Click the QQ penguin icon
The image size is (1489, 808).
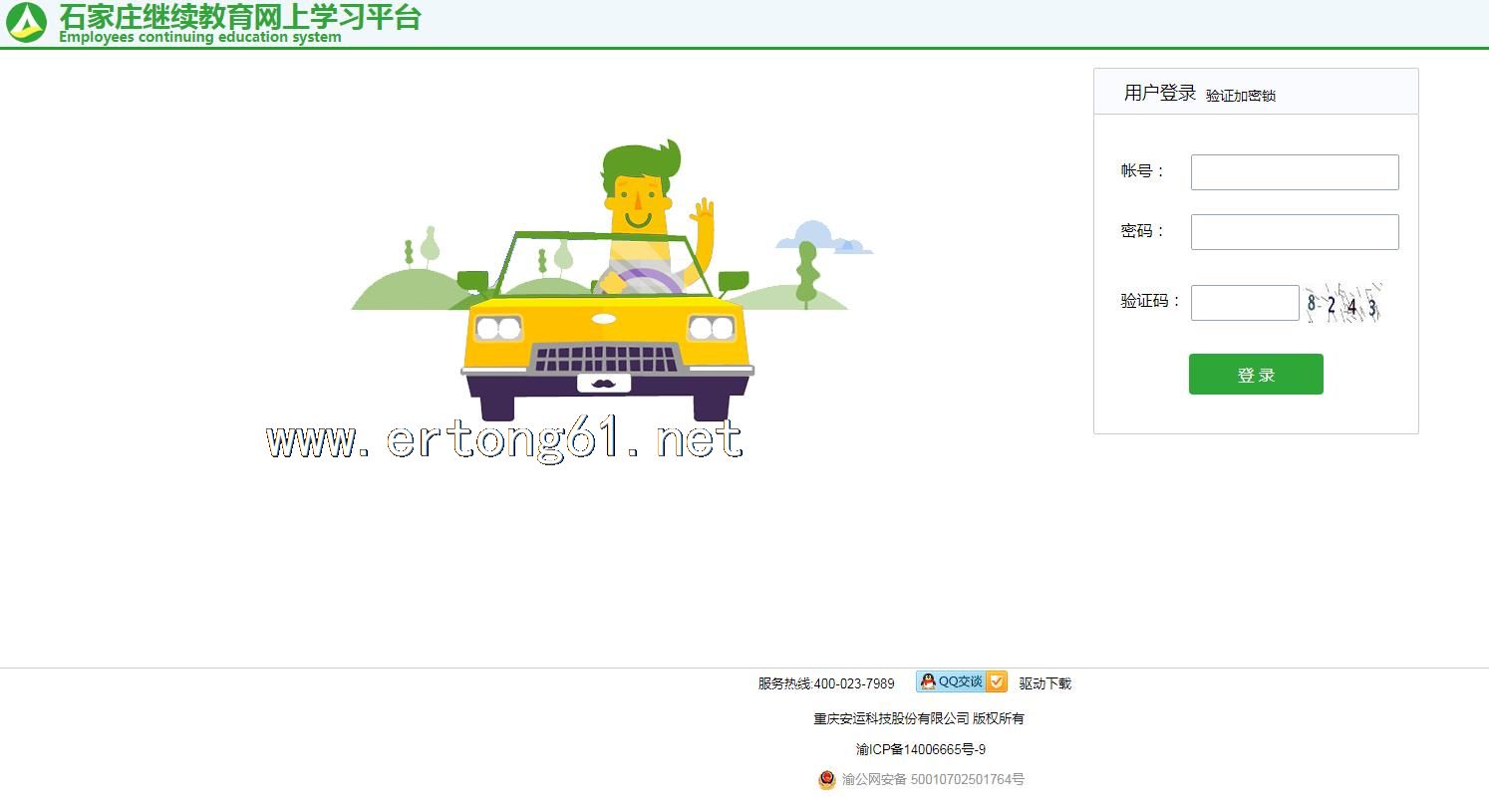pos(928,681)
